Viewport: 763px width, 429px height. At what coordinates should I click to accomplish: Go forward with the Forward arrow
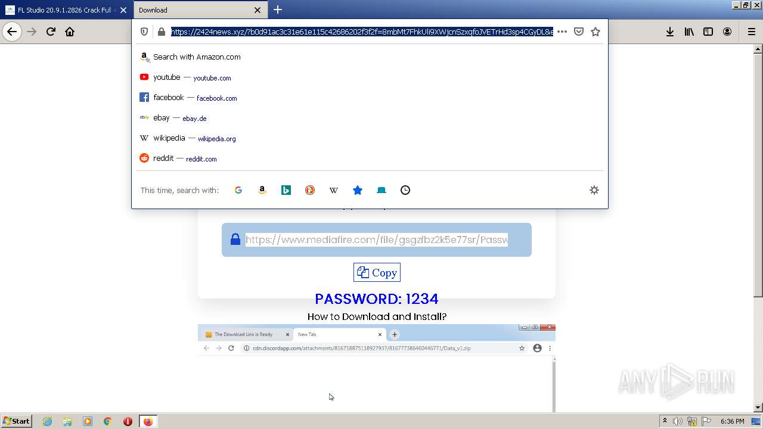click(x=32, y=32)
